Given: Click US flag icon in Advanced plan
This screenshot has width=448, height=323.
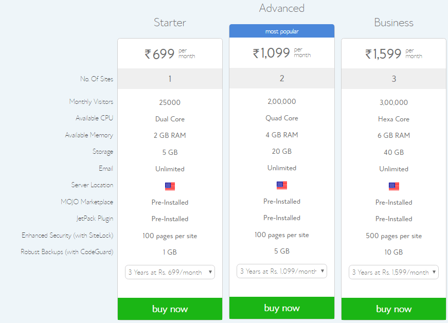Looking at the screenshot, I should pyautogui.click(x=282, y=185).
